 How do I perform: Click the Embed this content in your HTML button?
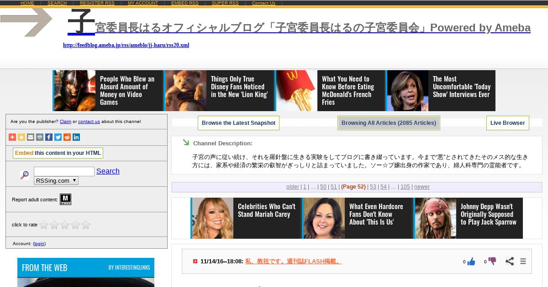58,153
